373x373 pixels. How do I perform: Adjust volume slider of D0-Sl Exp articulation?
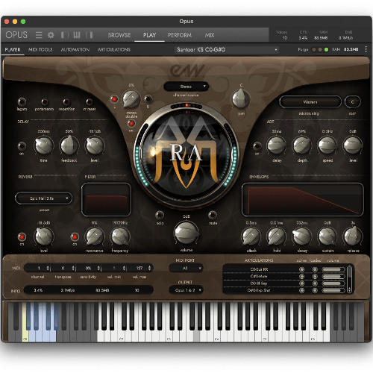(x=333, y=283)
